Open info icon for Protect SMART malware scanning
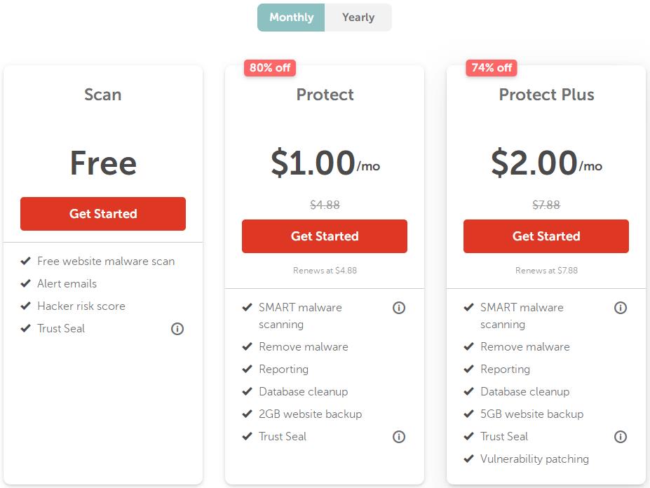 point(399,308)
